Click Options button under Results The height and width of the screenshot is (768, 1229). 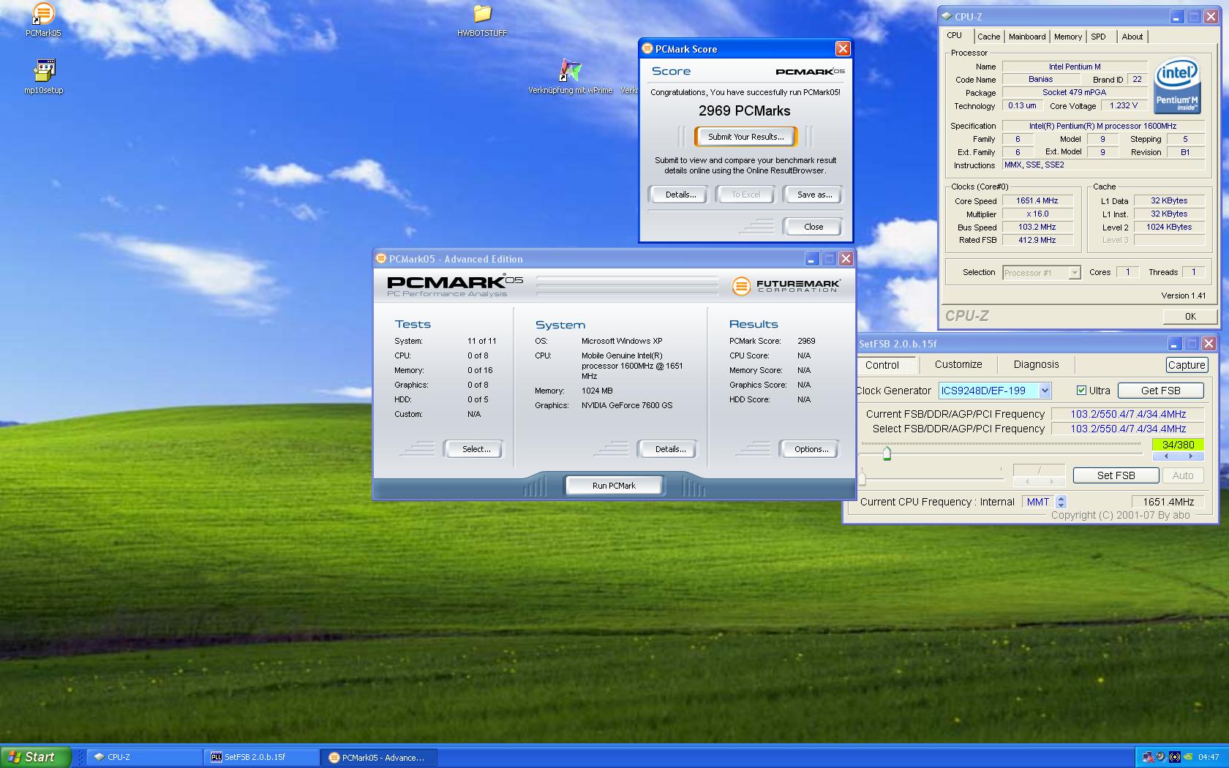[x=811, y=449]
